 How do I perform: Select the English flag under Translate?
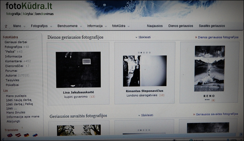pos(9,135)
